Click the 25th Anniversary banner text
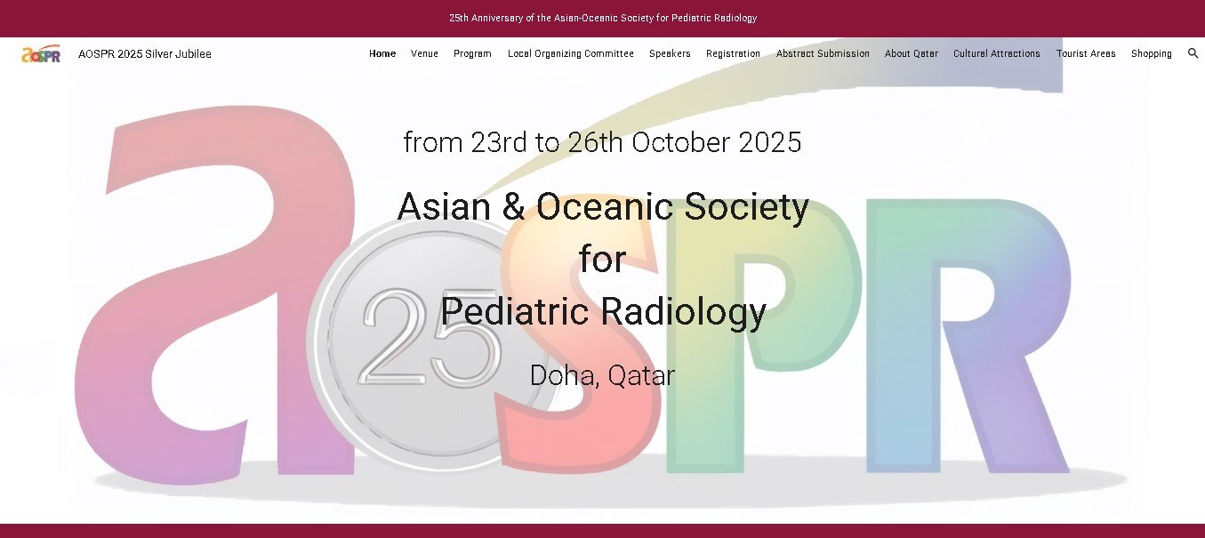The width and height of the screenshot is (1205, 538). 603,18
